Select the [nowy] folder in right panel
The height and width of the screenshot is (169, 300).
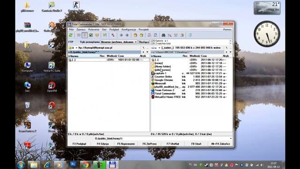pyautogui.click(x=192, y=63)
